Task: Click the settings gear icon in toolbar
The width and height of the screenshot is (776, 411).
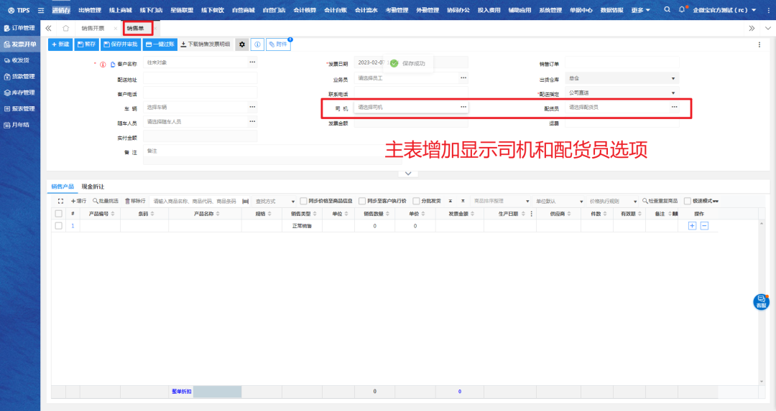Action: point(242,44)
